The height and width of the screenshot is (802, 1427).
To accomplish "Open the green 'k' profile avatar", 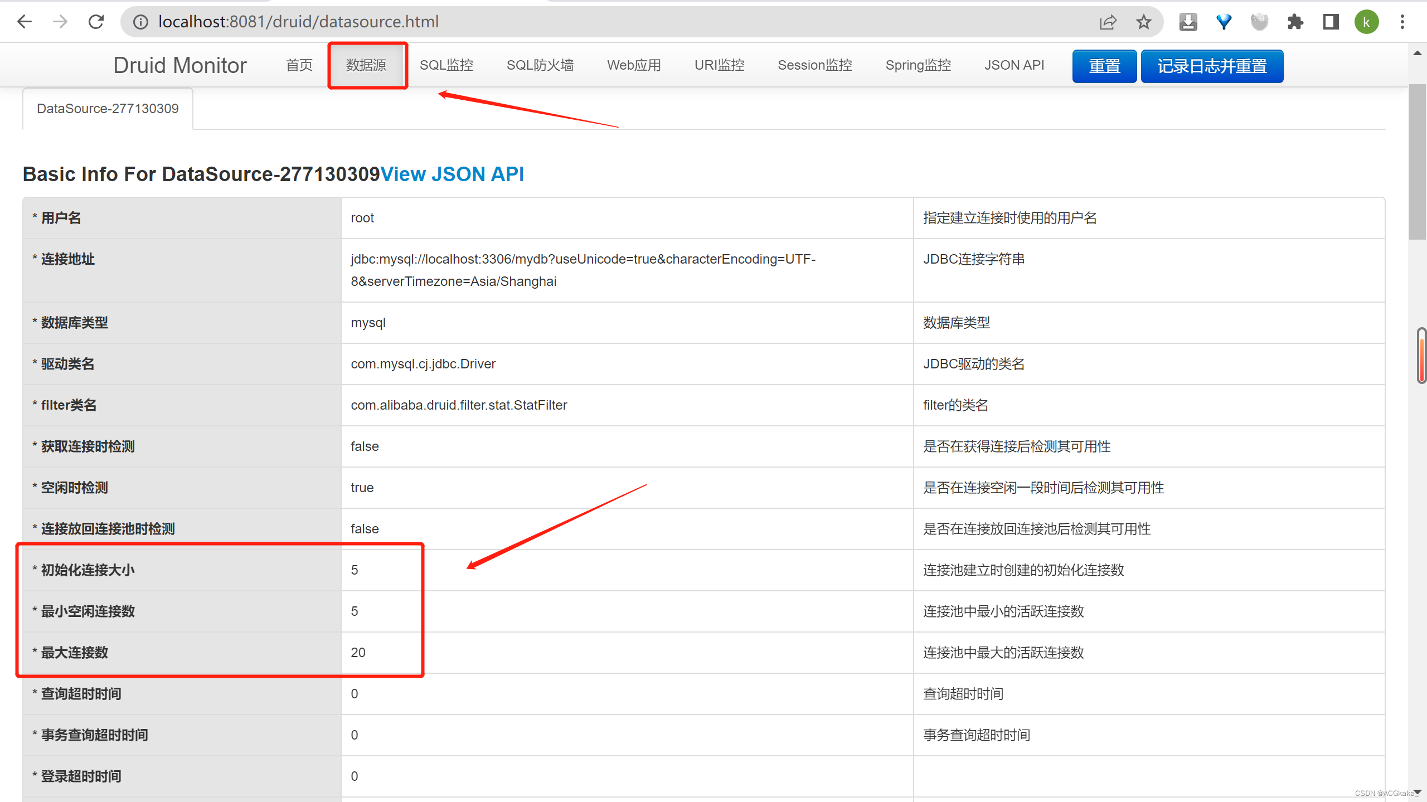I will click(x=1366, y=22).
